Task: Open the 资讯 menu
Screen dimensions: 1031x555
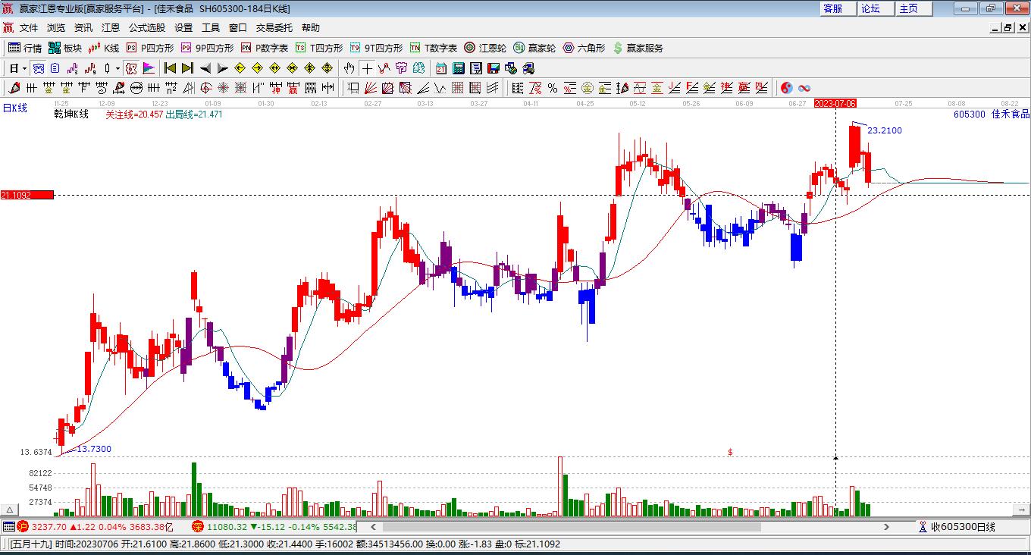Action: (x=83, y=28)
